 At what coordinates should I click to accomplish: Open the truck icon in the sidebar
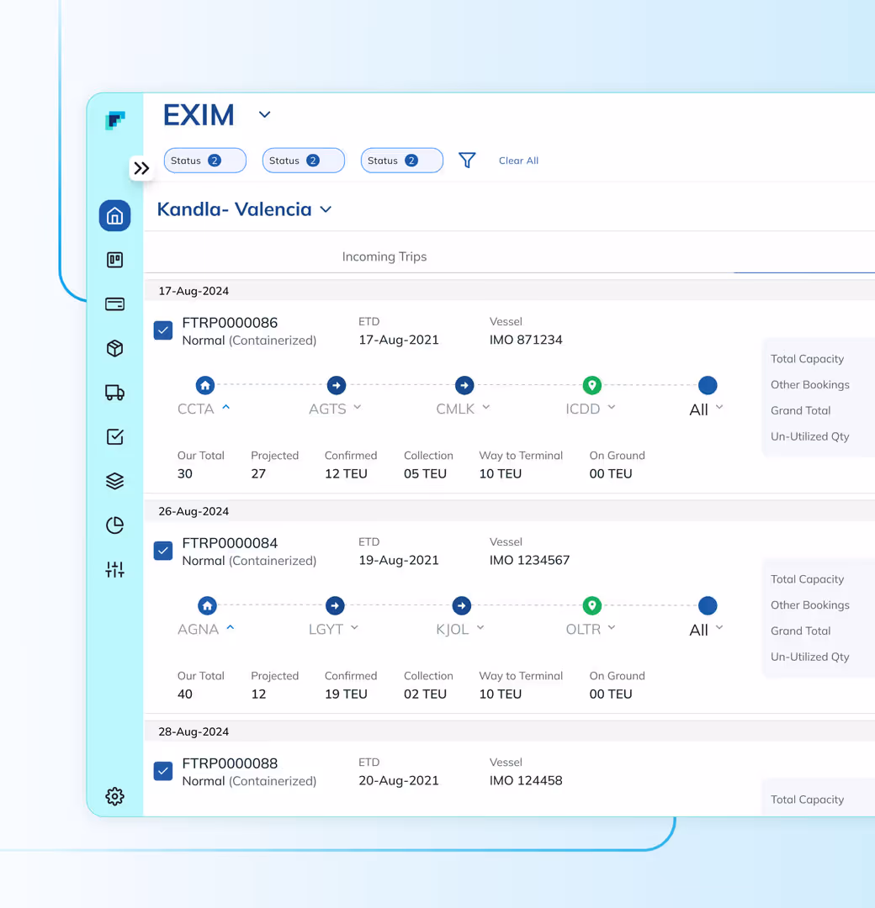coord(114,393)
